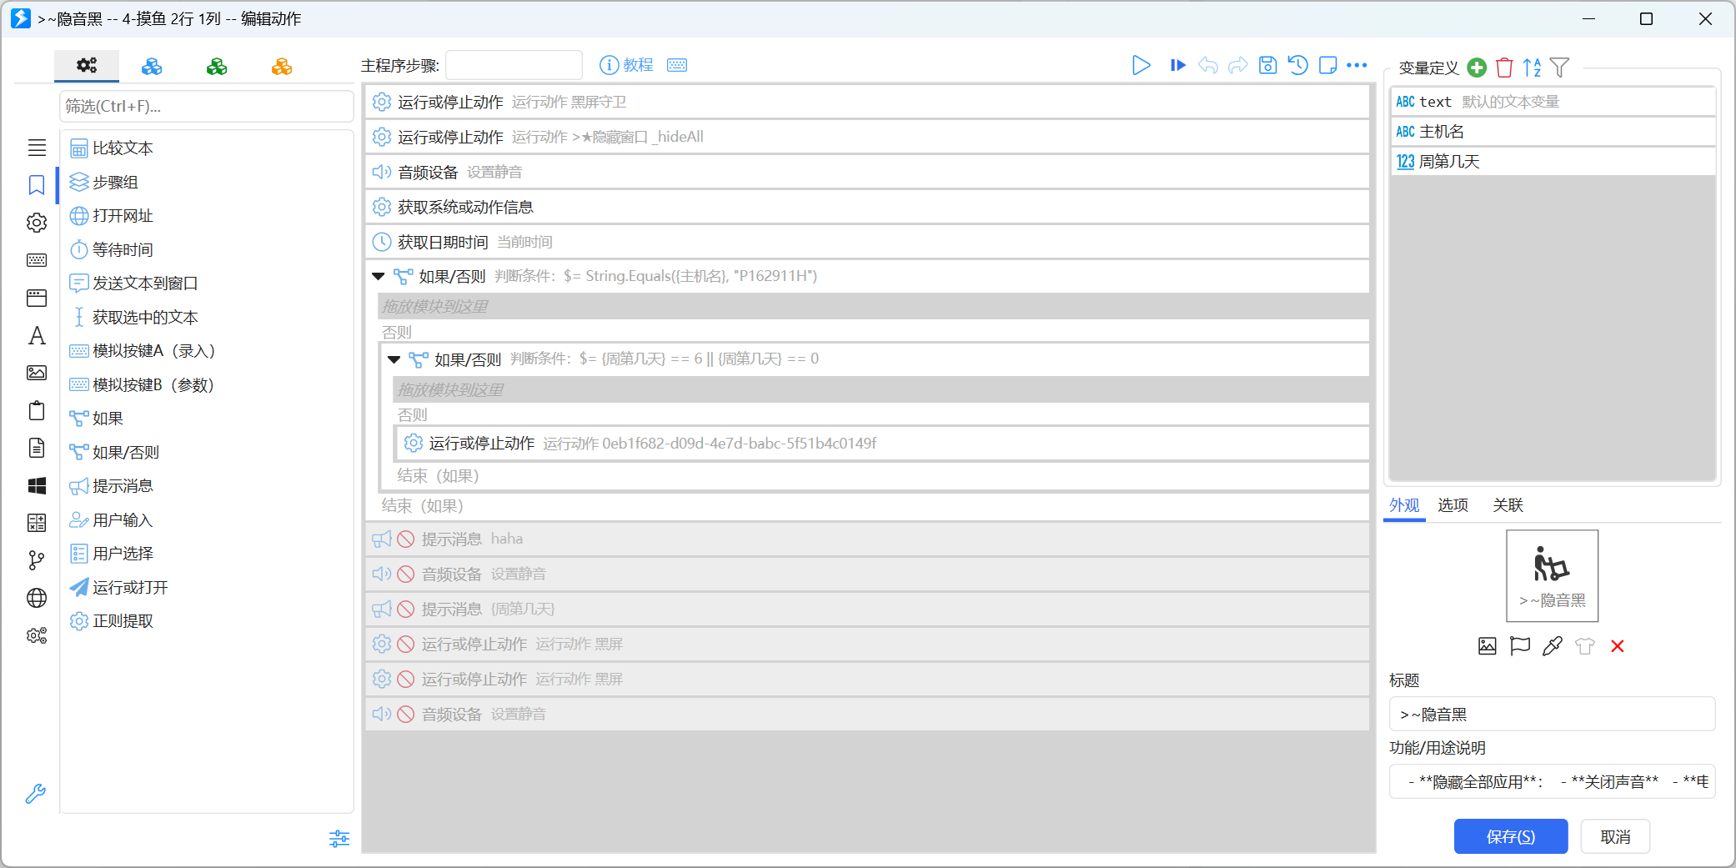The width and height of the screenshot is (1736, 868).
Task: Open the more options ellipsis menu
Action: click(x=1357, y=65)
